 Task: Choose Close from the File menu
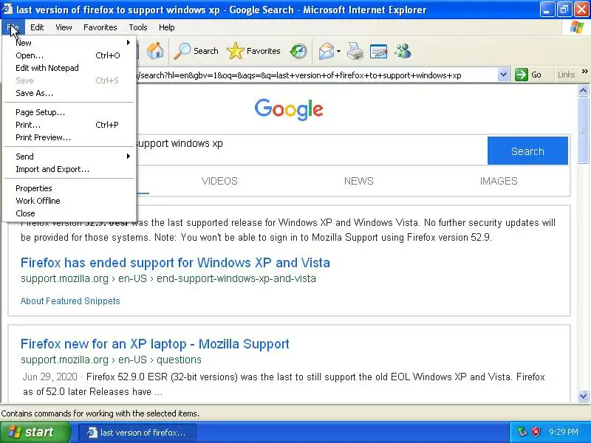click(x=69, y=213)
